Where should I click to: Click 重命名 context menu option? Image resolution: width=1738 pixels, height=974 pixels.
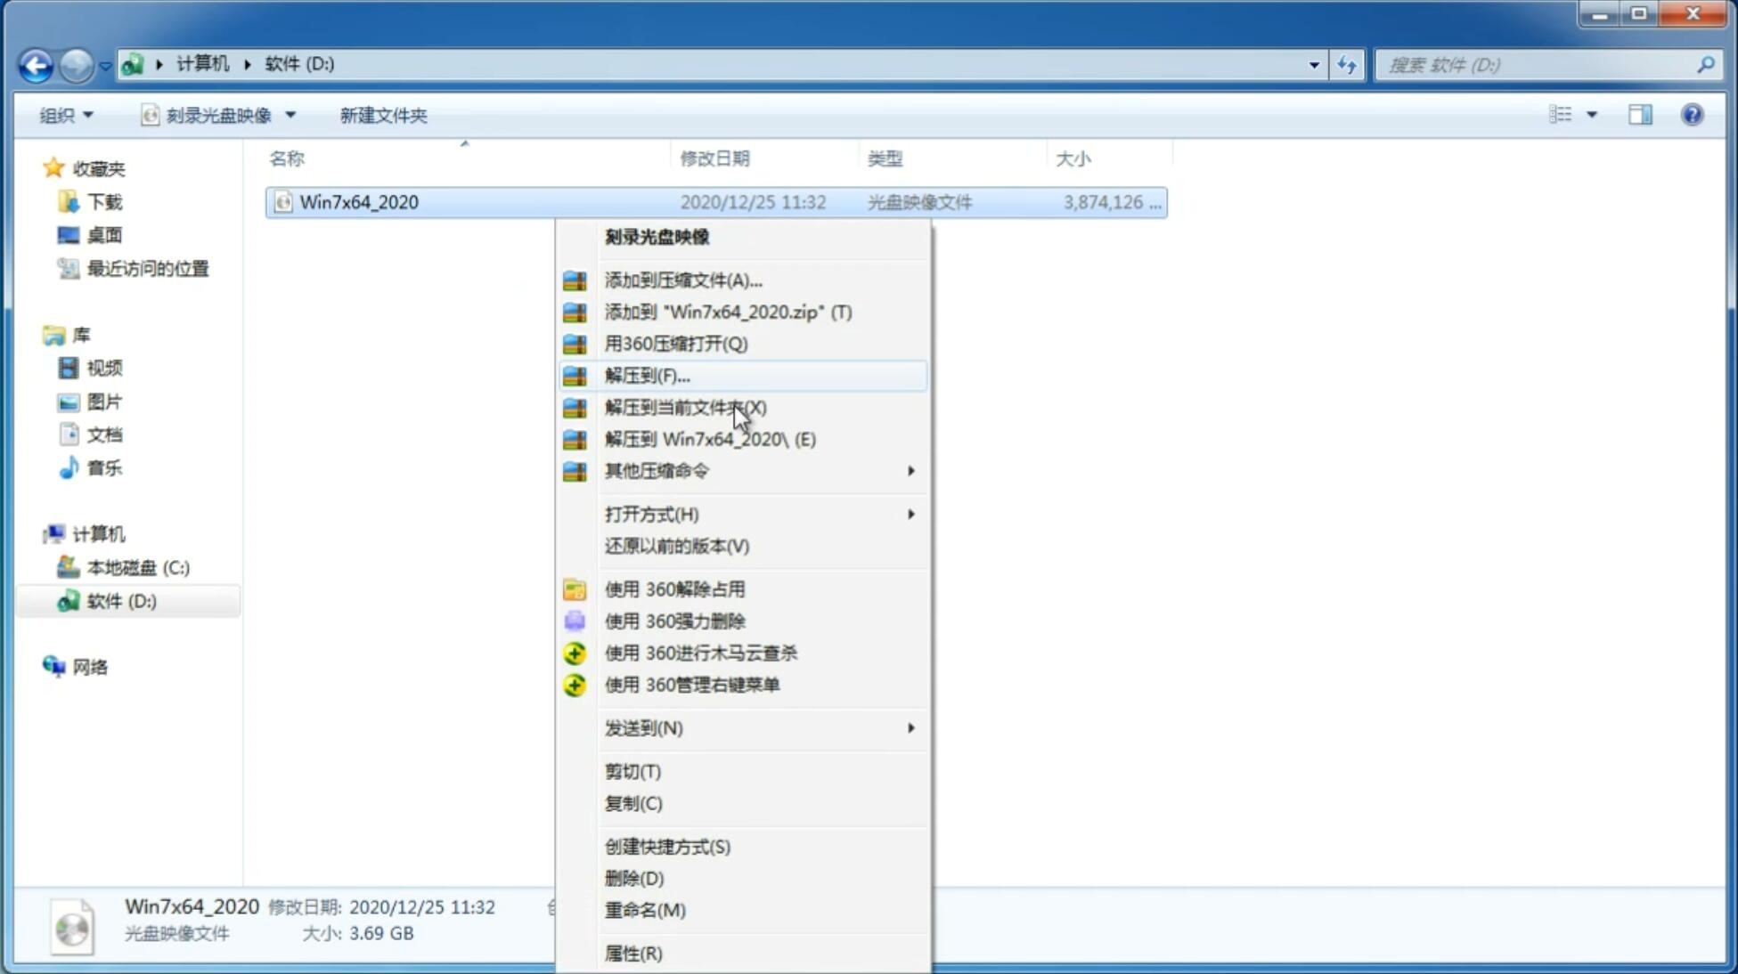coord(645,910)
